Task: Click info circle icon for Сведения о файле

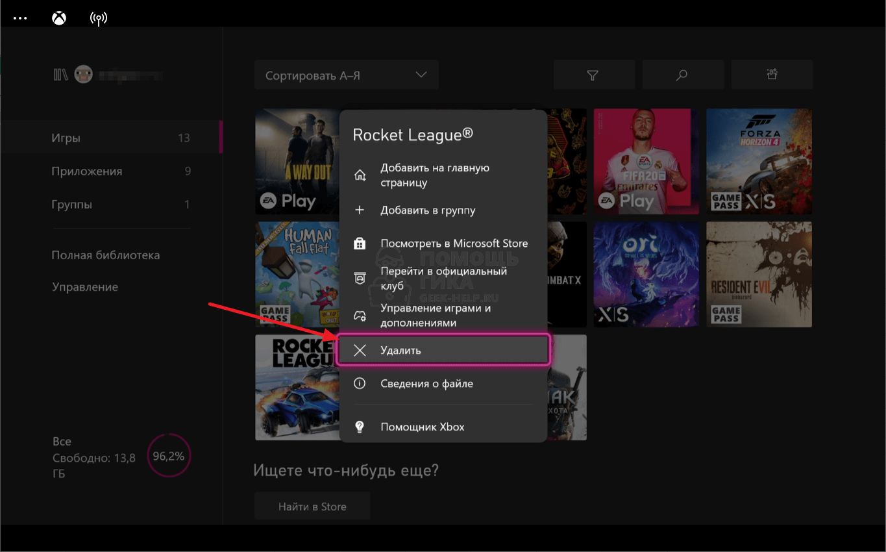Action: [360, 384]
